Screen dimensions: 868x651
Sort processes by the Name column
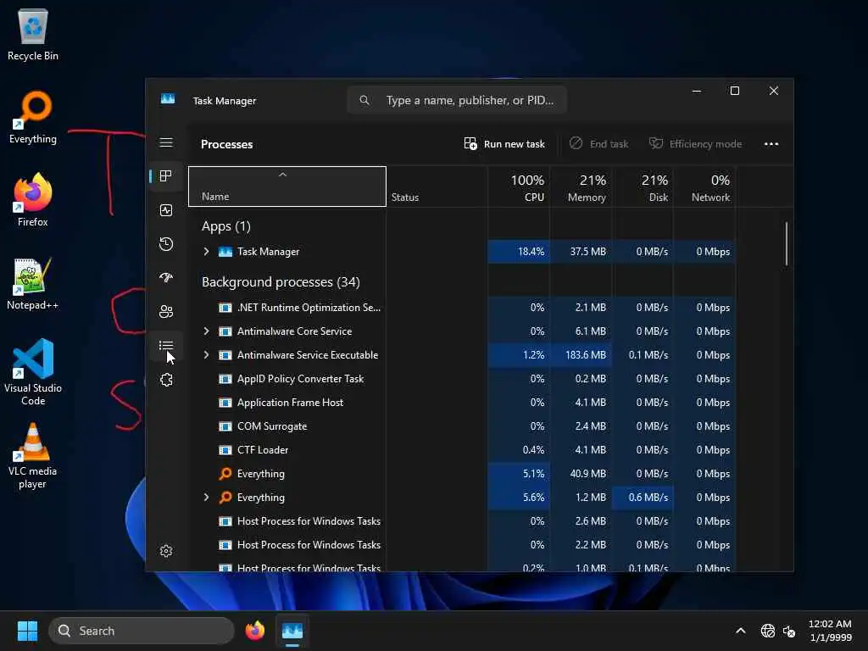tap(287, 186)
